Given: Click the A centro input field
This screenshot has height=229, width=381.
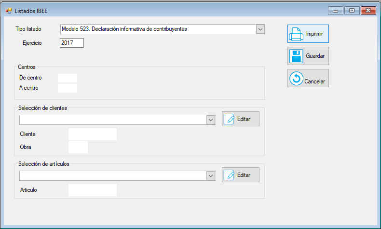Looking at the screenshot, I should [x=68, y=88].
